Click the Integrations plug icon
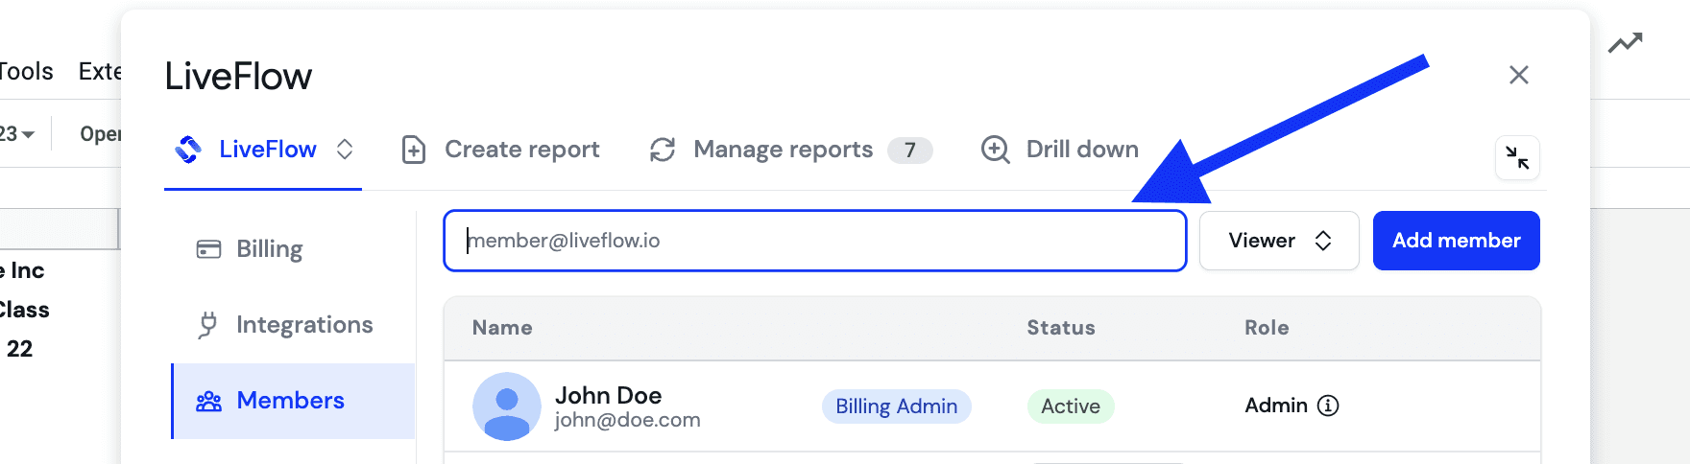 [207, 326]
